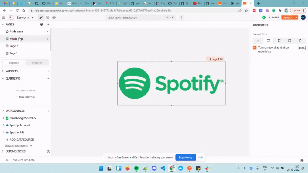Collapse the QUERIES/JS section
Image resolution: width=308 pixels, height=173 pixels.
(x=3, y=78)
